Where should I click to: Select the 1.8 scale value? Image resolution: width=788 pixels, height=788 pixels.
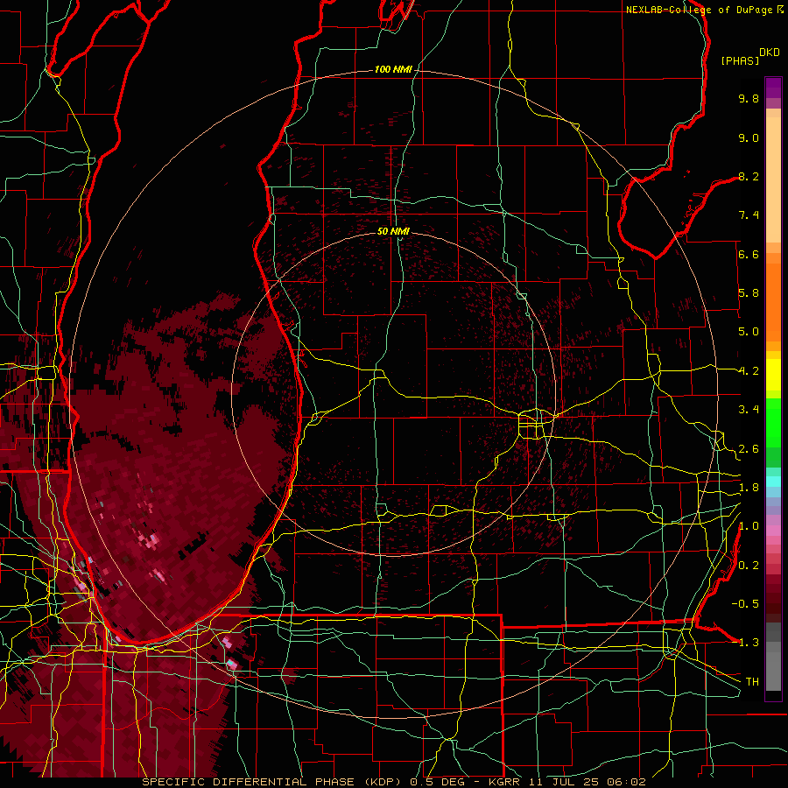click(749, 488)
